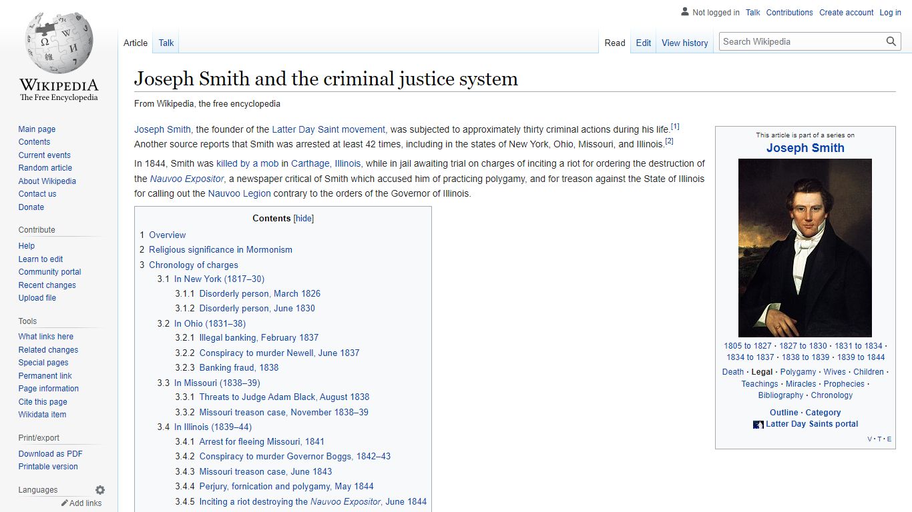912x512 pixels.
Task: Open Category link in infobox
Action: [x=823, y=413]
